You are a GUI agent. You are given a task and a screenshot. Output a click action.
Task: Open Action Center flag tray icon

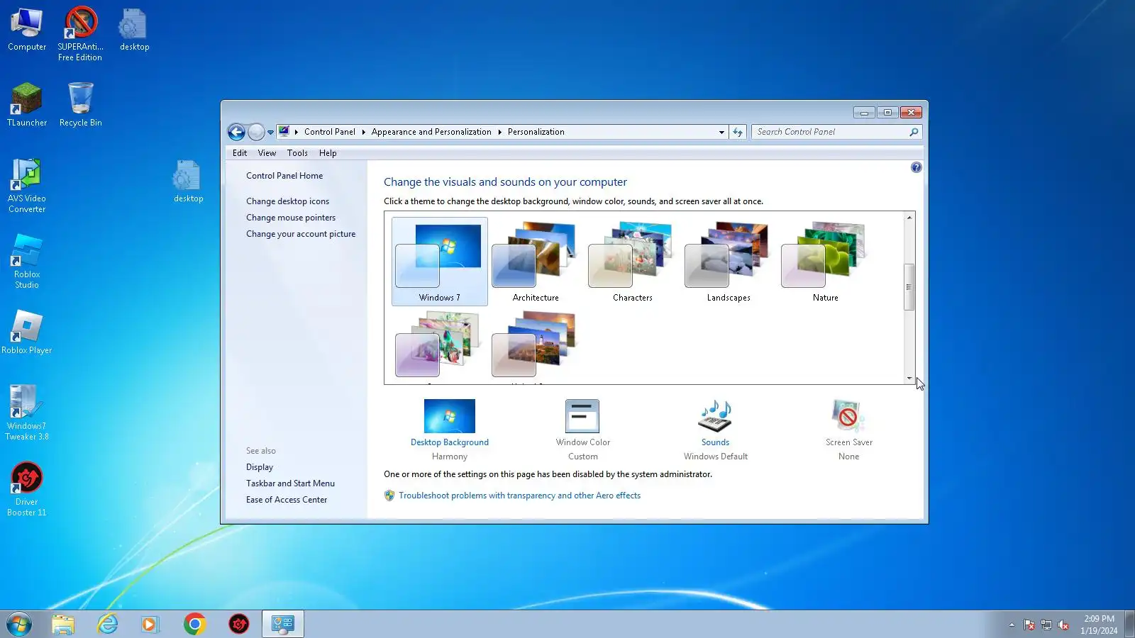1029,625
